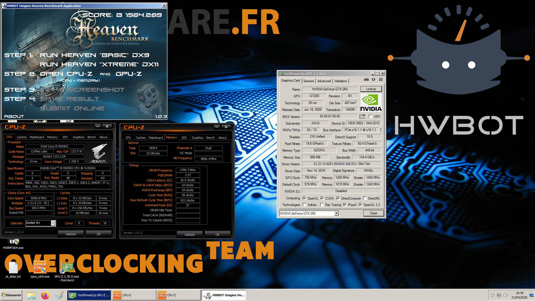Viewport: 535px width, 301px height.
Task: Switch to HWBOT Unigine Heaven taskbar button
Action: 224,295
